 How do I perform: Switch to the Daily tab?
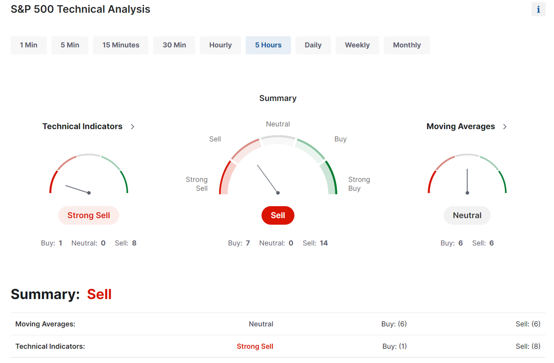pos(313,45)
